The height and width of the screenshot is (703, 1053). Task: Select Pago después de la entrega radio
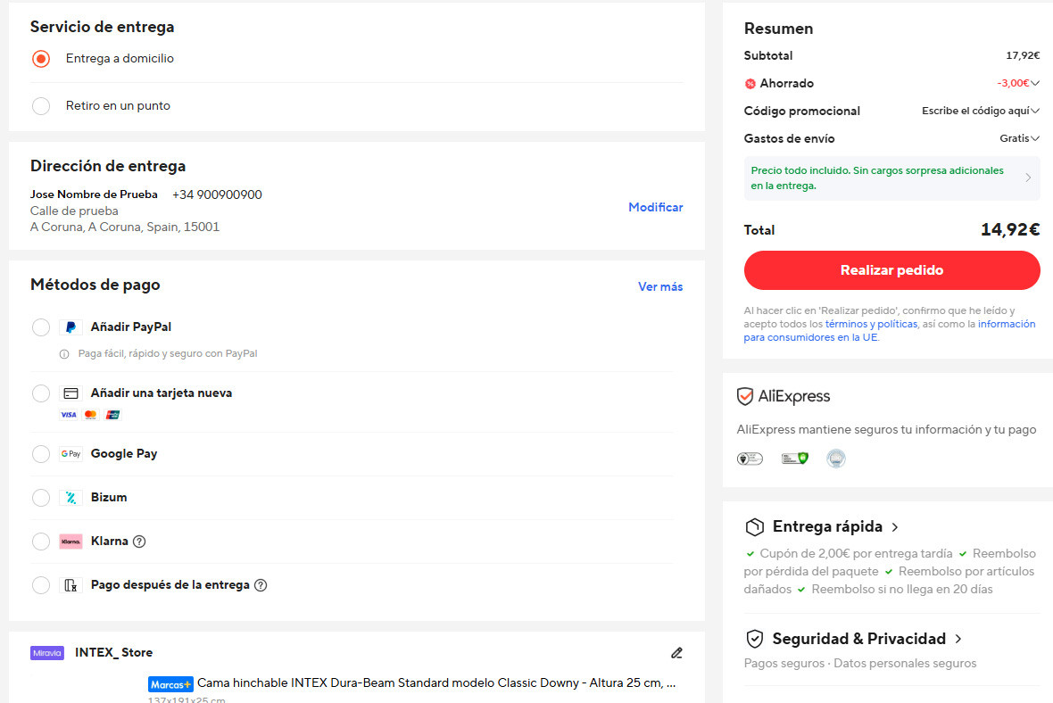pos(41,585)
